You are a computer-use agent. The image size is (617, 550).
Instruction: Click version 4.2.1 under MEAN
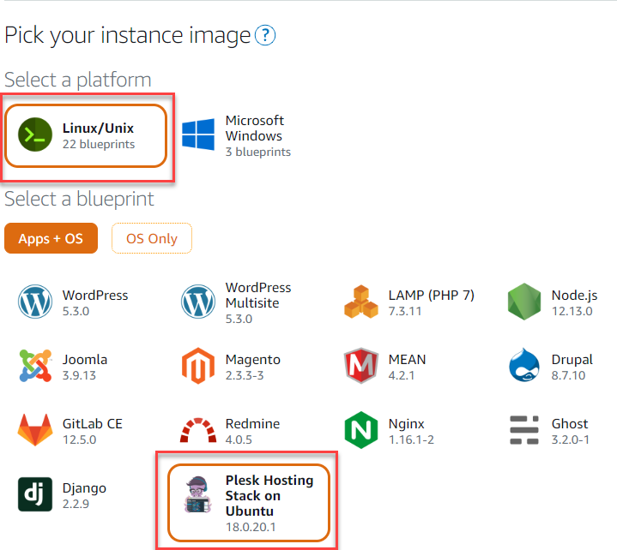[x=402, y=375]
